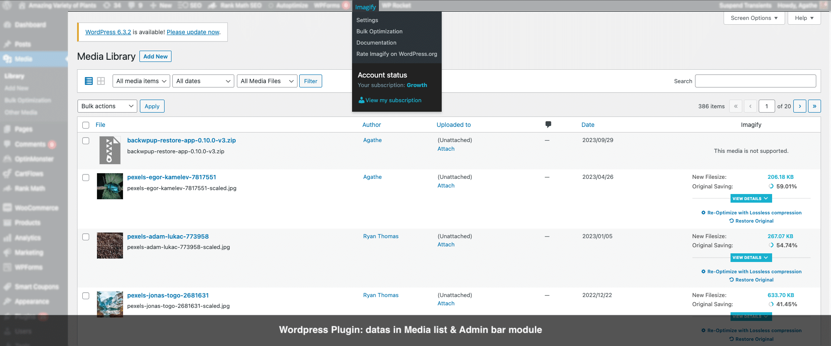Open WP Rocket admin bar menu
Image resolution: width=831 pixels, height=346 pixels.
[x=396, y=6]
